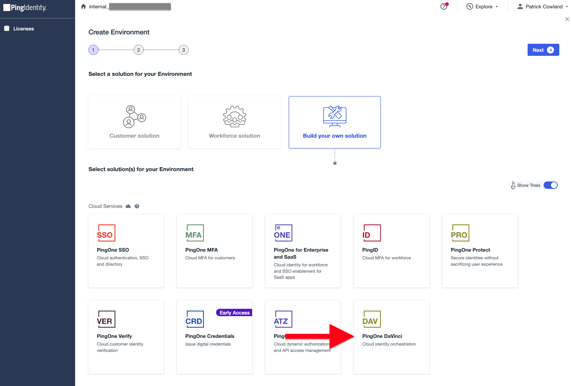This screenshot has width=571, height=386.
Task: Open the help question mark icon
Action: point(444,6)
